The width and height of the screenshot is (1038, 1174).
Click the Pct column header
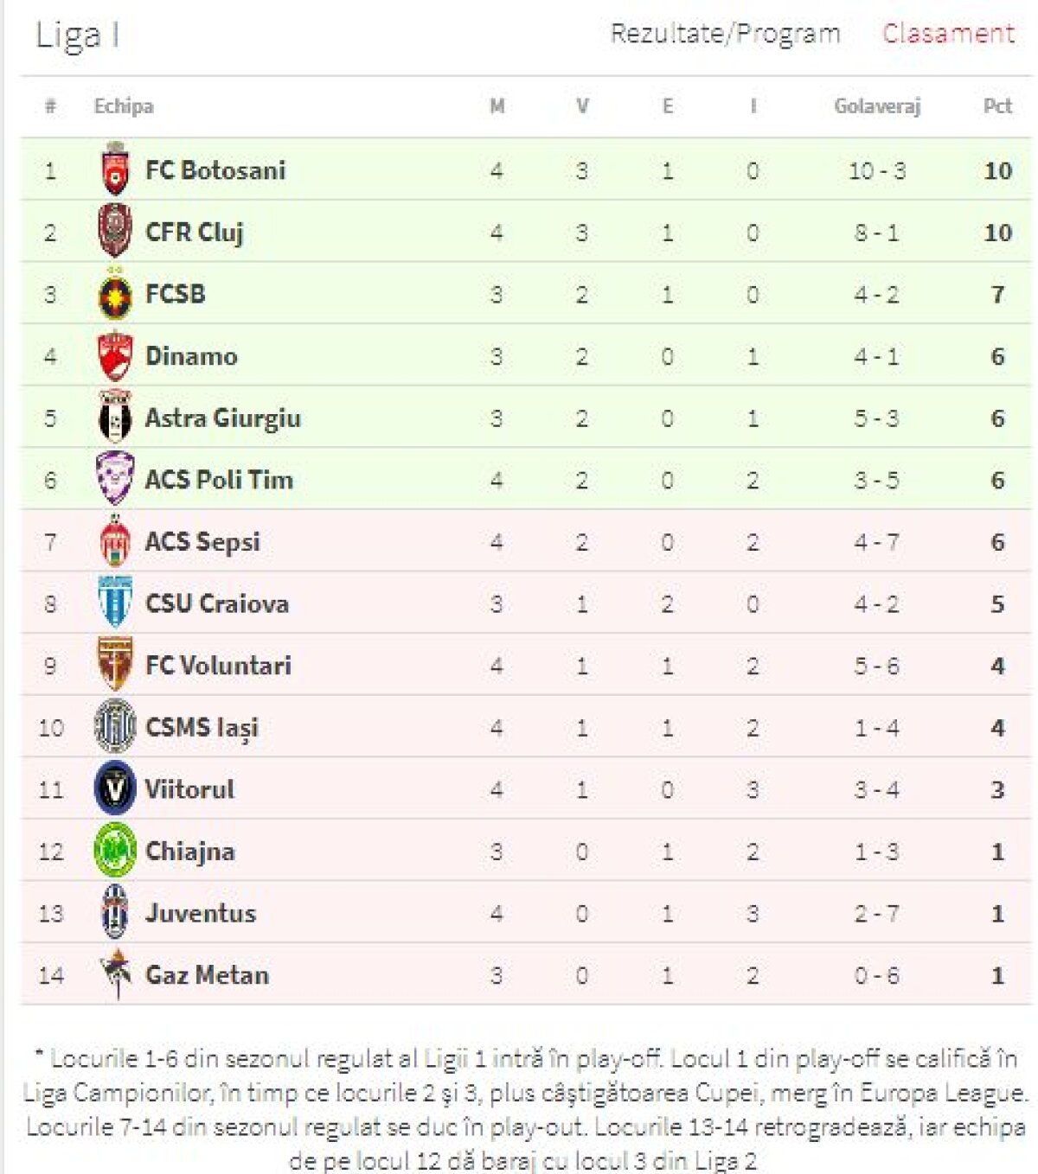point(996,106)
